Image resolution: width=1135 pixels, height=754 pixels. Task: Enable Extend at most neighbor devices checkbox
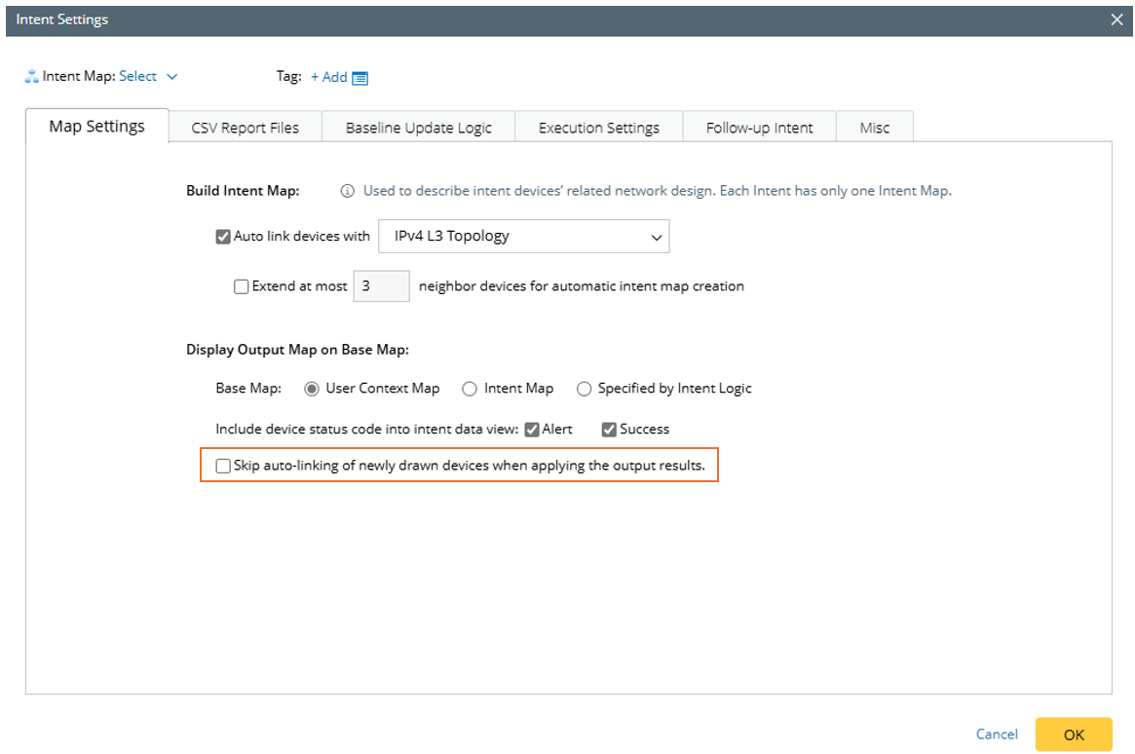click(242, 287)
